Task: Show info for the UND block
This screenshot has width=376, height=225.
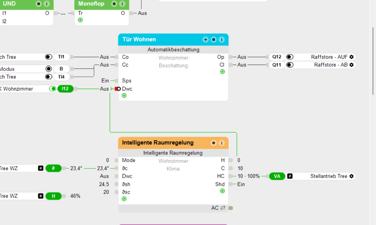Action: tap(47, 4)
